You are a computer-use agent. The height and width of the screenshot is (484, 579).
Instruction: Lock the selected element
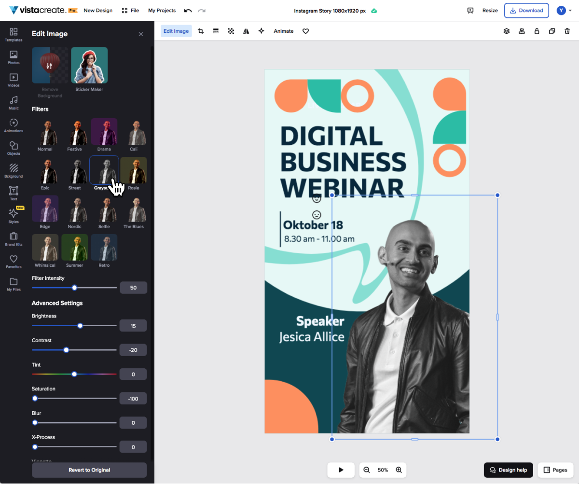(537, 31)
